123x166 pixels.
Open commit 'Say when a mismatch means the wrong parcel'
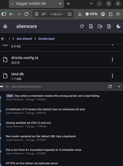tap(57, 96)
